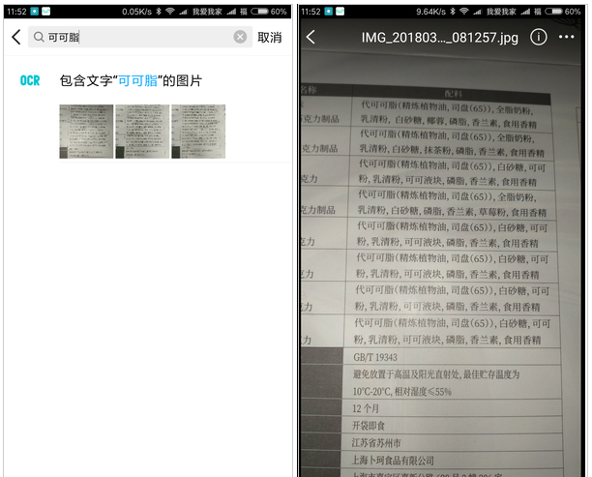This screenshot has height=477, width=592.
Task: Tap the 开袋即食 row in photo
Action: (369, 426)
